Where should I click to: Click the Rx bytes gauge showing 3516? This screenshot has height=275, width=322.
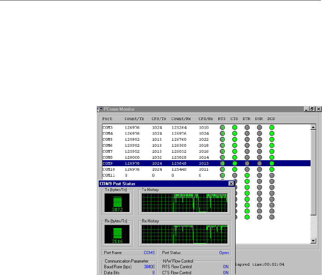pyautogui.click(x=117, y=234)
